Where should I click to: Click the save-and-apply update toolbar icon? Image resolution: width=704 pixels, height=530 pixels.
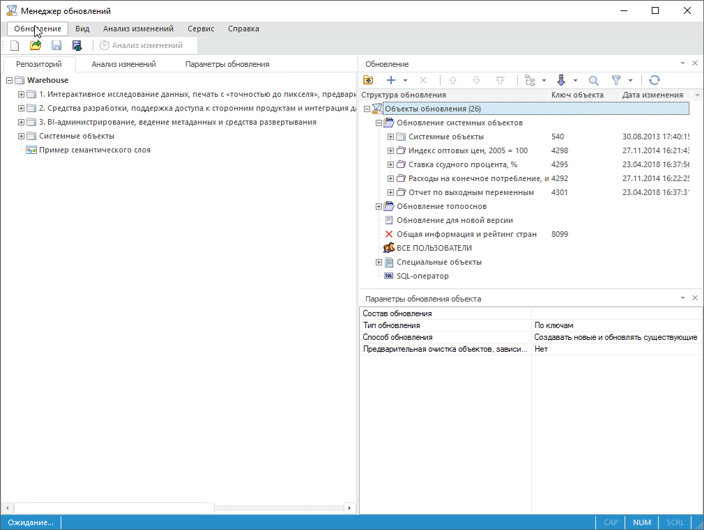click(77, 45)
